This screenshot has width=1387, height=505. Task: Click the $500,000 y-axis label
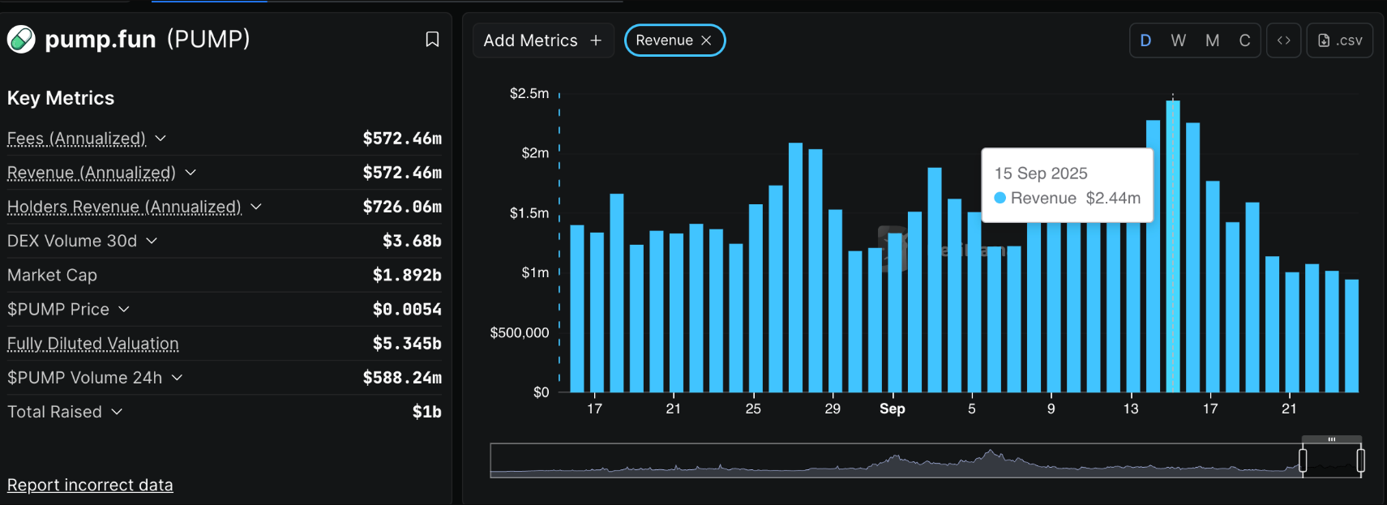(520, 332)
